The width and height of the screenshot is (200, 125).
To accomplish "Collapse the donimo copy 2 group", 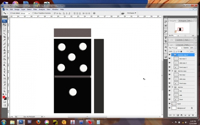I will point(172,55).
